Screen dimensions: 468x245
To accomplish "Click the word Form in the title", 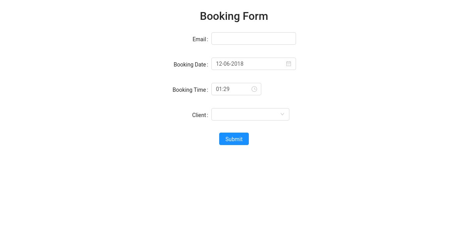I will pyautogui.click(x=255, y=16).
